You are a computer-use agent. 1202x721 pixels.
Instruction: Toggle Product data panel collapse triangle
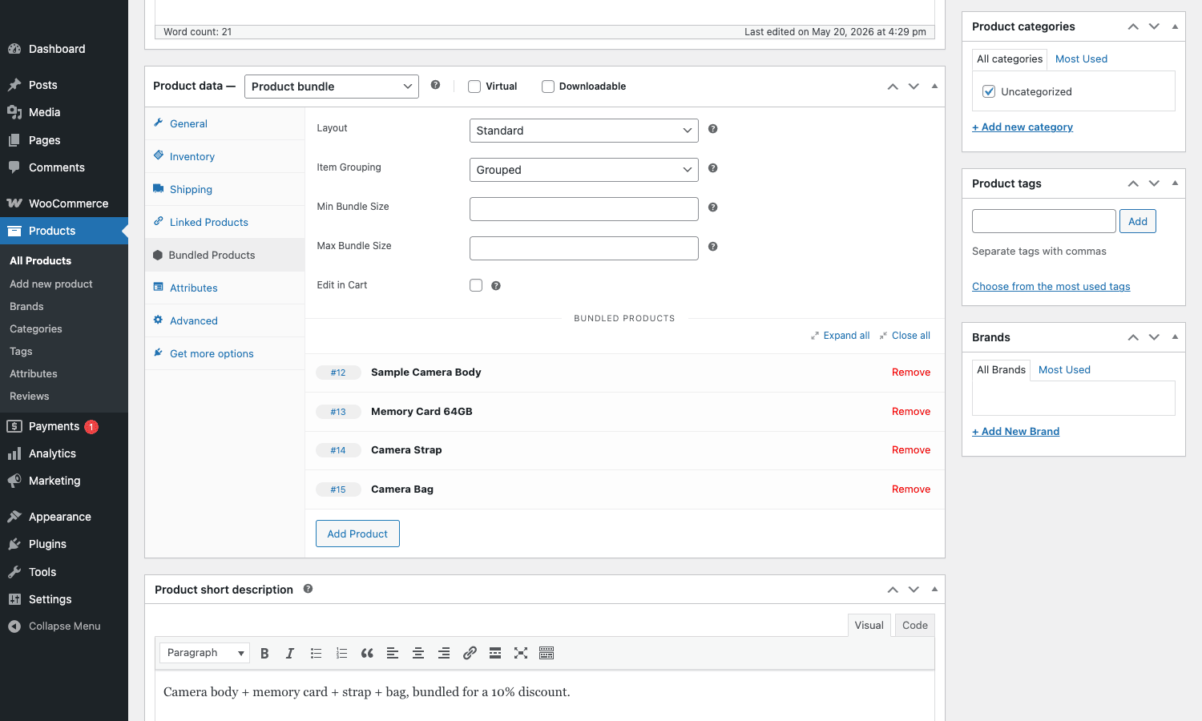point(934,87)
